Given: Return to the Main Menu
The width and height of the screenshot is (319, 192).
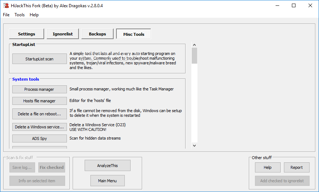Looking at the screenshot, I should click(107, 181).
